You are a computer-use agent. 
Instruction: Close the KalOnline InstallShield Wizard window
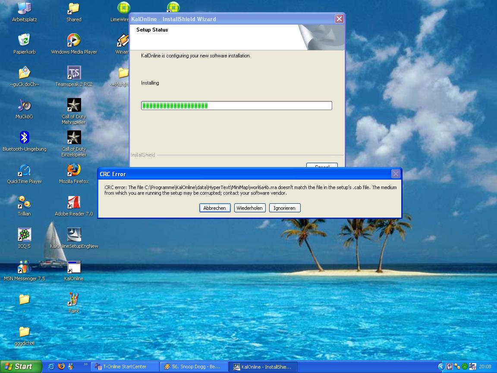tap(339, 19)
